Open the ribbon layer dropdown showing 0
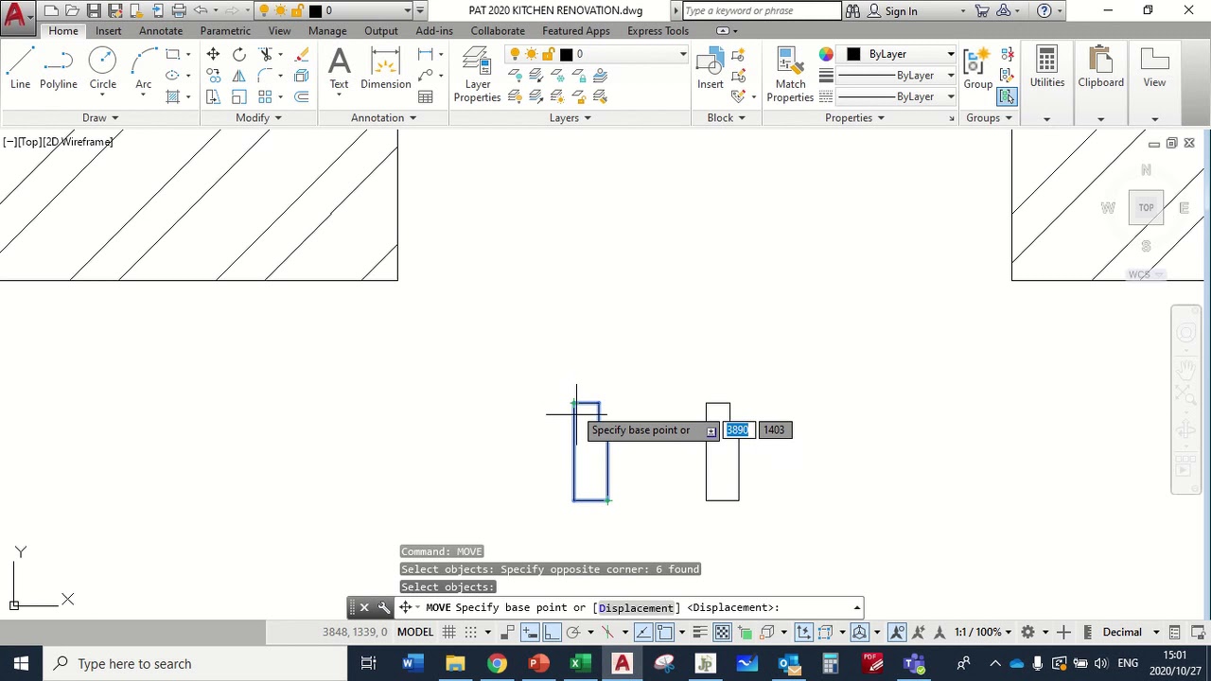1211x681 pixels. coord(596,54)
